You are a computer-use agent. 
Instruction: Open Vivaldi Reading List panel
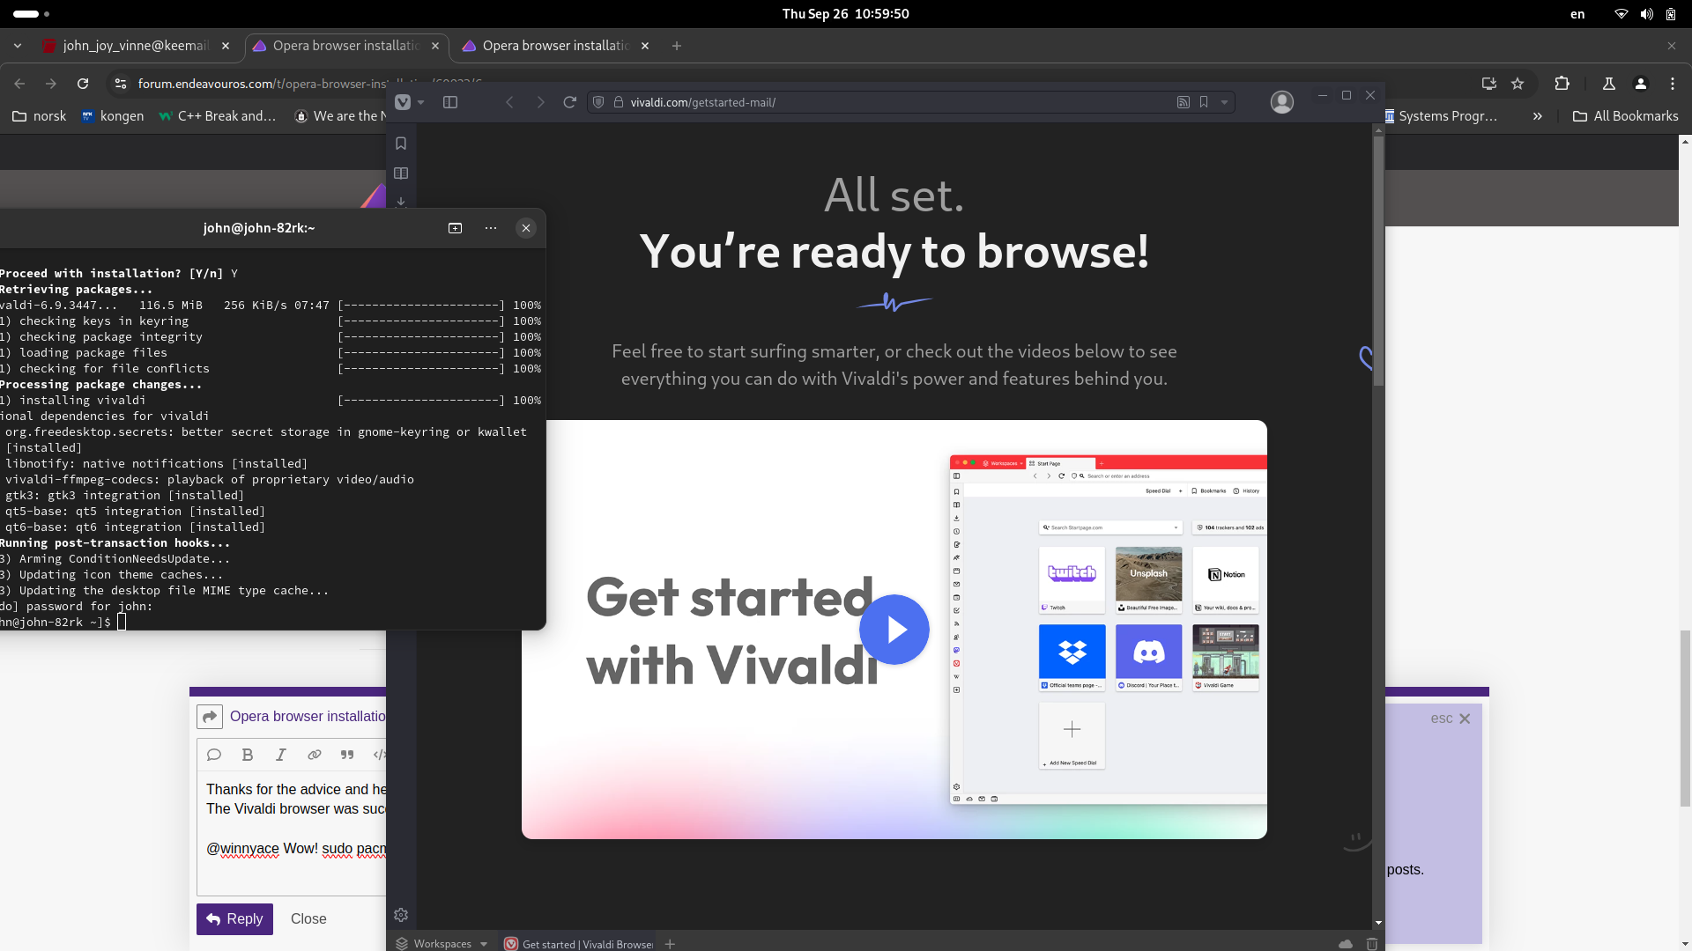tap(401, 173)
